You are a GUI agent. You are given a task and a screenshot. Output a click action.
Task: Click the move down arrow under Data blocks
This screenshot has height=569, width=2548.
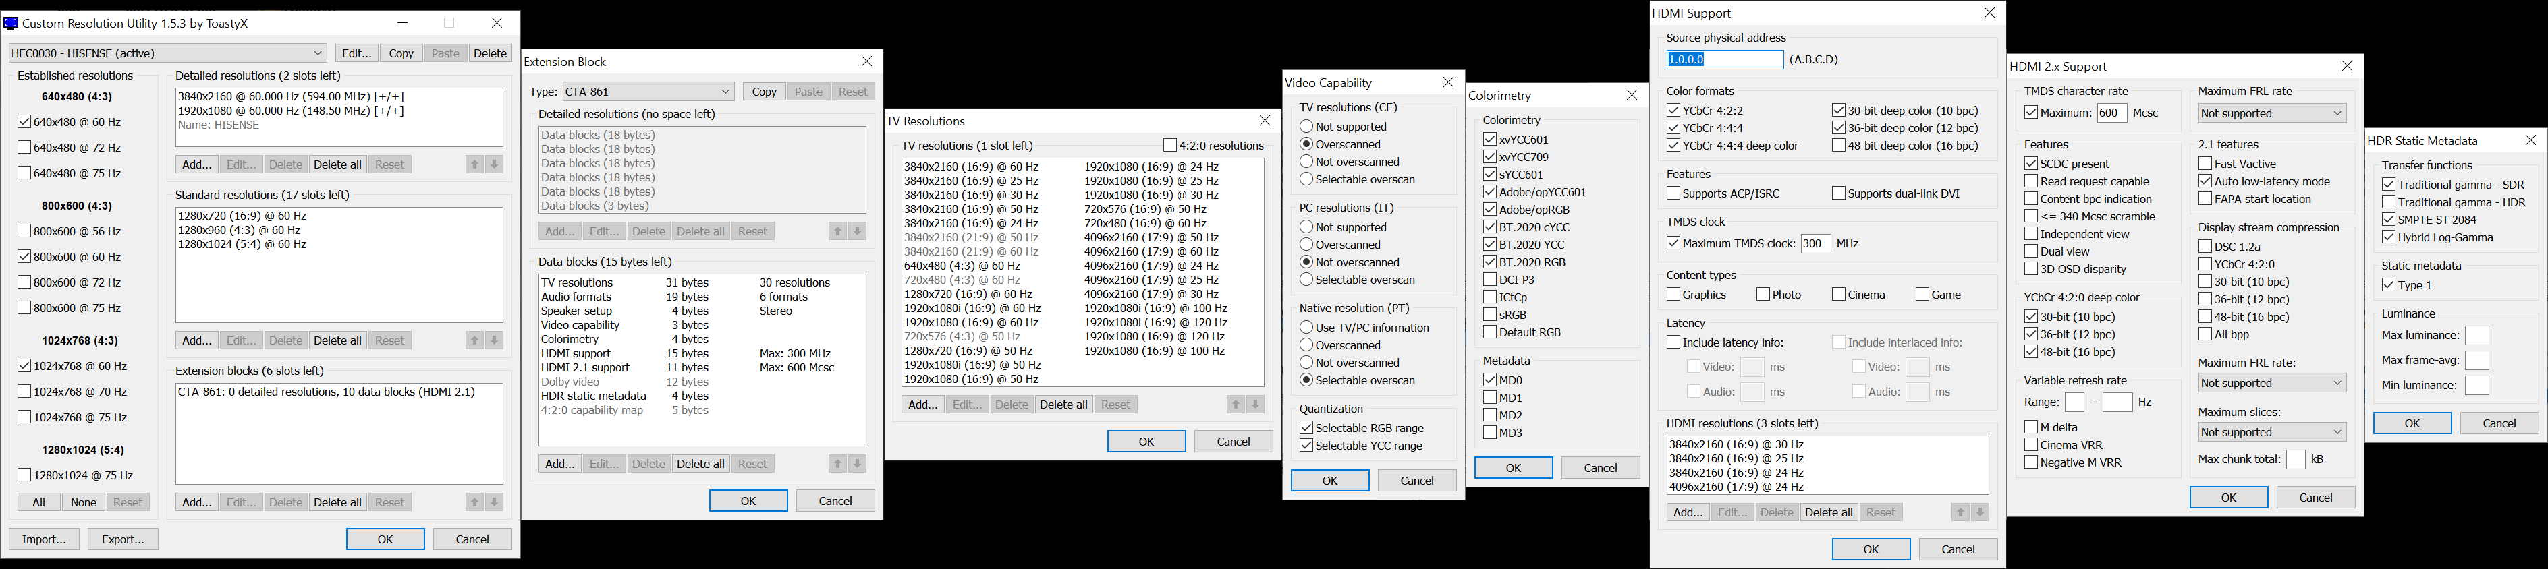tap(858, 465)
